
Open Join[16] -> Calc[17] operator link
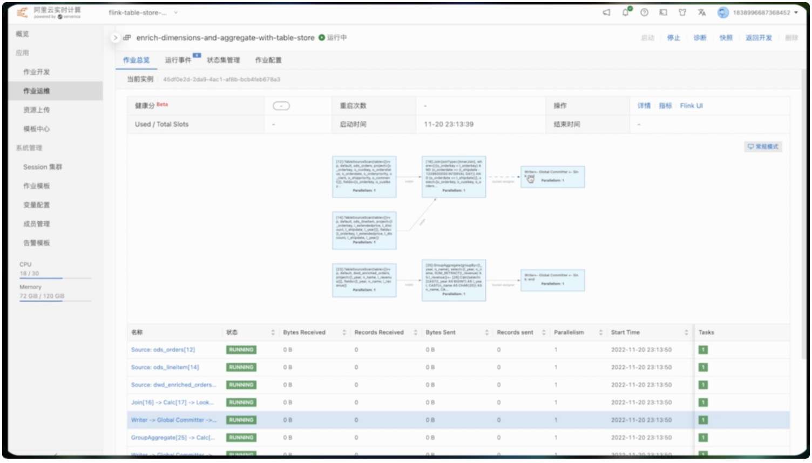coord(173,403)
